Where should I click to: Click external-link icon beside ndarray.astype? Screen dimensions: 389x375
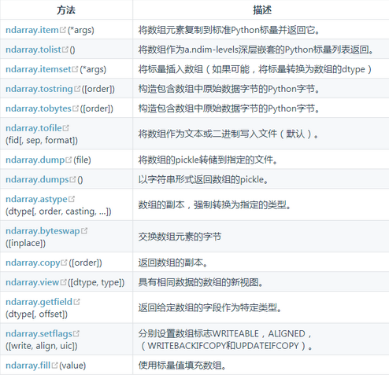72,199
